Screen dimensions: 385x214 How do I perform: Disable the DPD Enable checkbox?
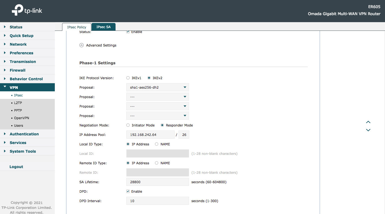128,191
